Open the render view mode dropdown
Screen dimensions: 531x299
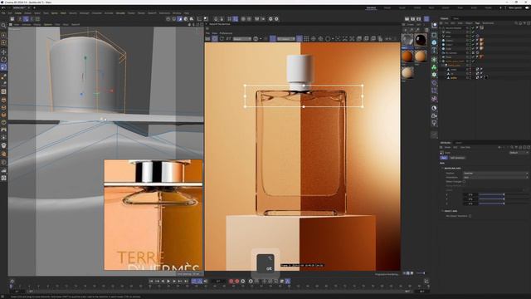(x=241, y=39)
